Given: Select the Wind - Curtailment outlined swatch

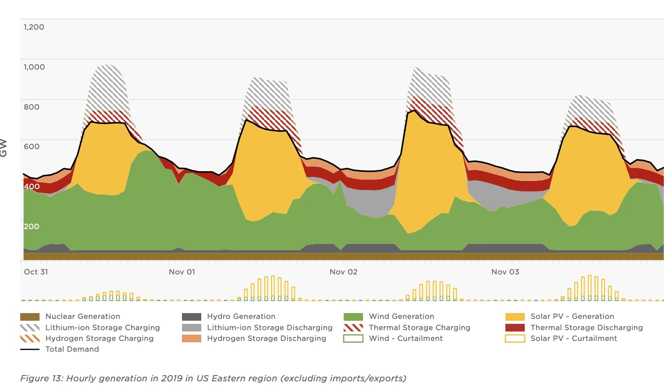Looking at the screenshot, I should point(353,338).
